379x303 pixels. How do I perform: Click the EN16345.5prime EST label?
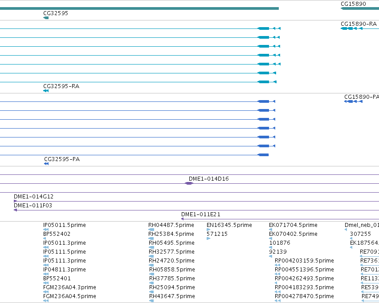tap(229, 225)
